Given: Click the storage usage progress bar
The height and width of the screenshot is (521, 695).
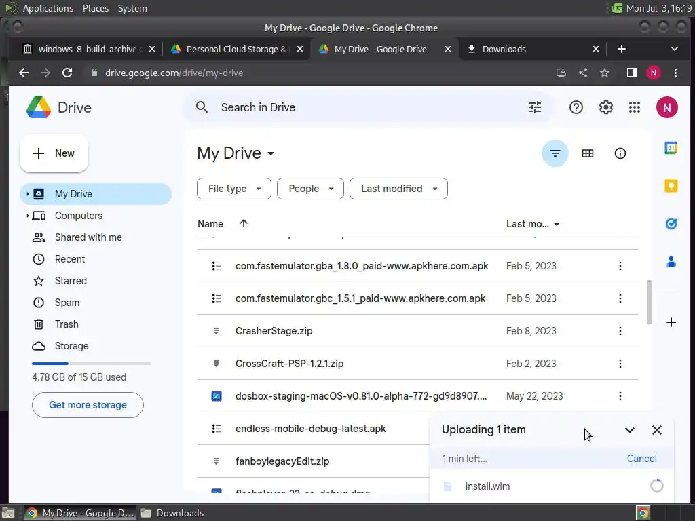Looking at the screenshot, I should click(x=92, y=364).
